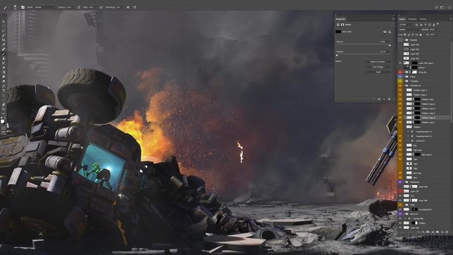This screenshot has width=453, height=255.
Task: Select the Brush tool in toolbox
Action: pos(4,54)
